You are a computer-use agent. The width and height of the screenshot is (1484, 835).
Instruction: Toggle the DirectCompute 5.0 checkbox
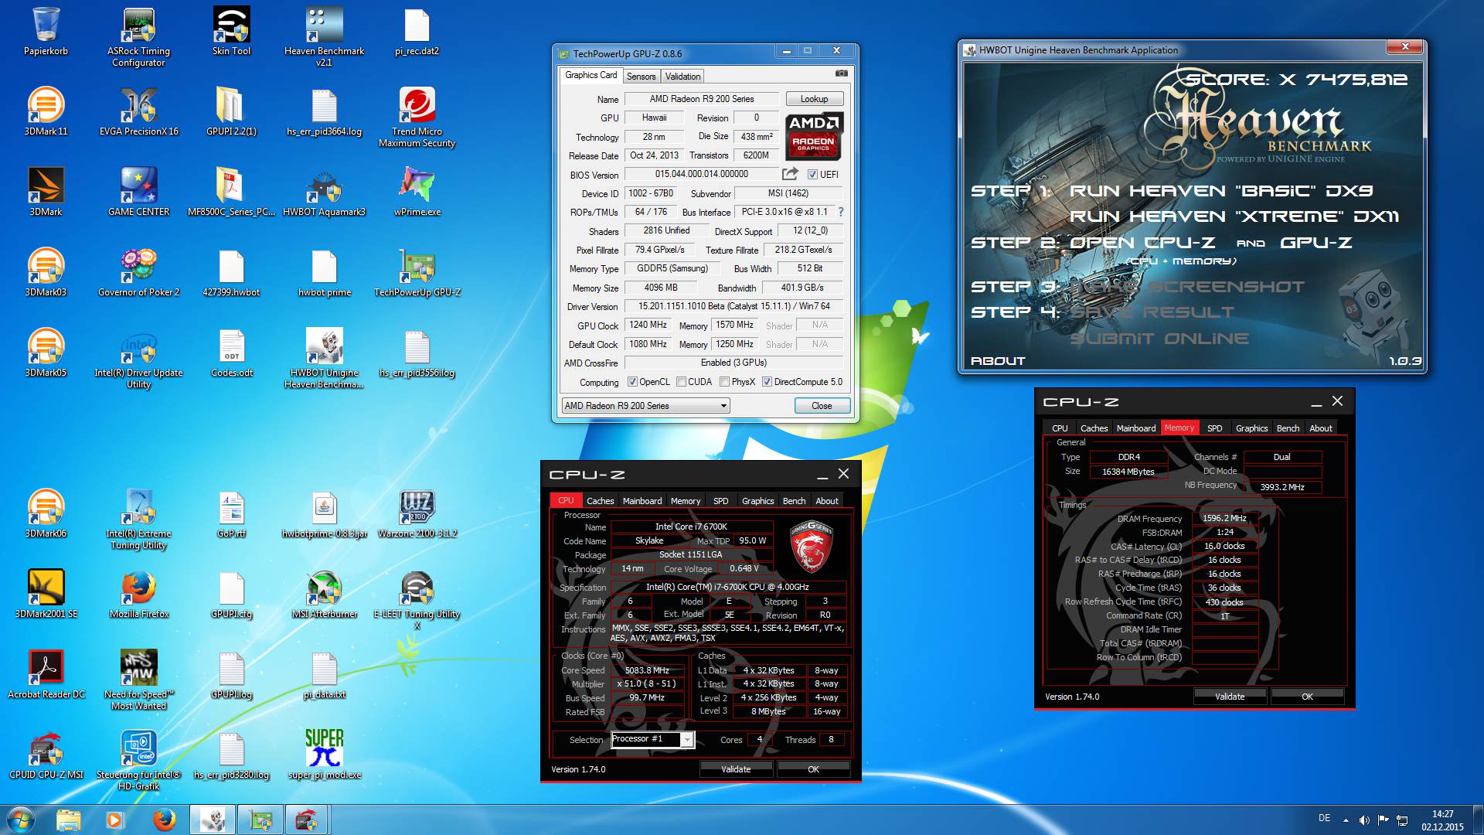point(767,382)
